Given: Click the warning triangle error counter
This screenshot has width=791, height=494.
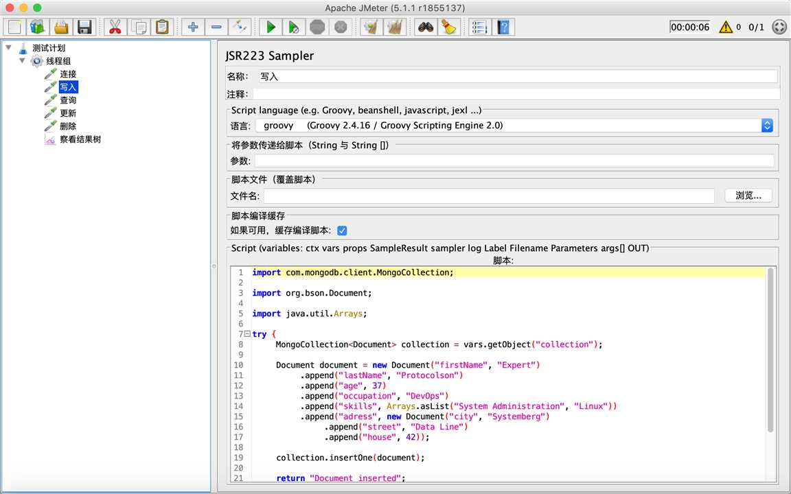Looking at the screenshot, I should coord(725,27).
